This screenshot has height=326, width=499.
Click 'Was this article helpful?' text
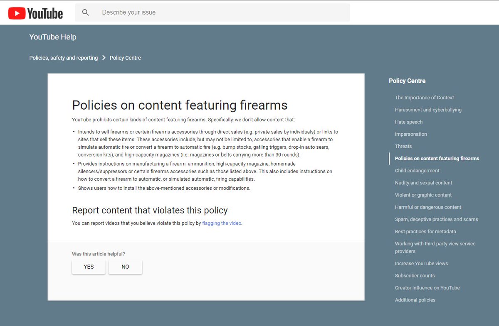click(x=99, y=254)
